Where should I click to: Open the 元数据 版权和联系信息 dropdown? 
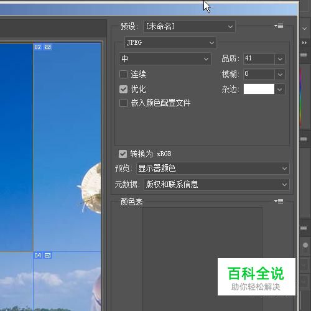216,184
